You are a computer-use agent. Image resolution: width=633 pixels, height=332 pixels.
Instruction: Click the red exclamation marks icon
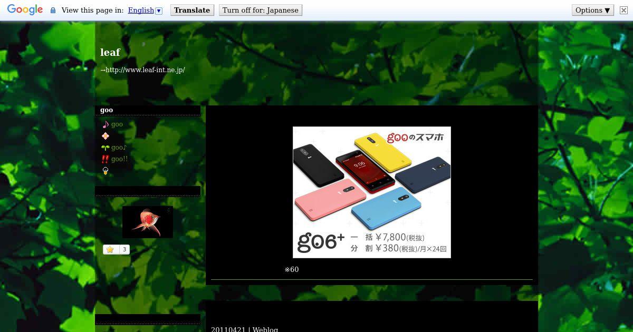point(105,159)
